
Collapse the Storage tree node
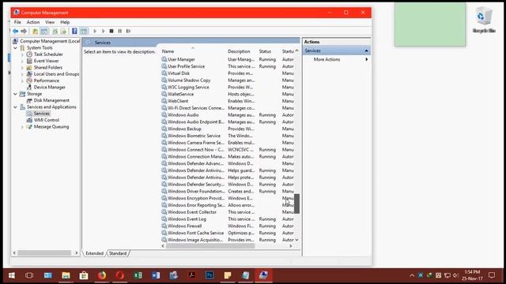tap(16, 94)
